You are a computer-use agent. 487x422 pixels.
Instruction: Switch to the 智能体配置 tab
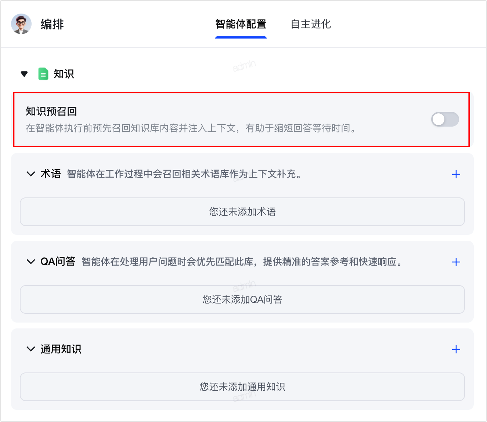(241, 24)
